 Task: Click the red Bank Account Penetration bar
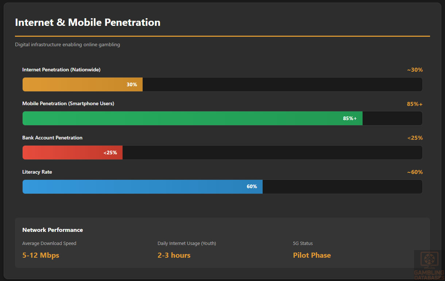[72, 153]
